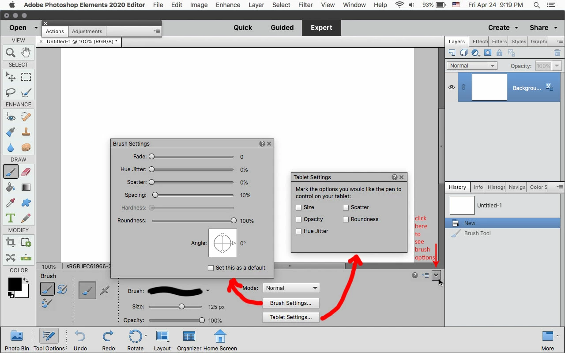Expand the Share menu

543,27
